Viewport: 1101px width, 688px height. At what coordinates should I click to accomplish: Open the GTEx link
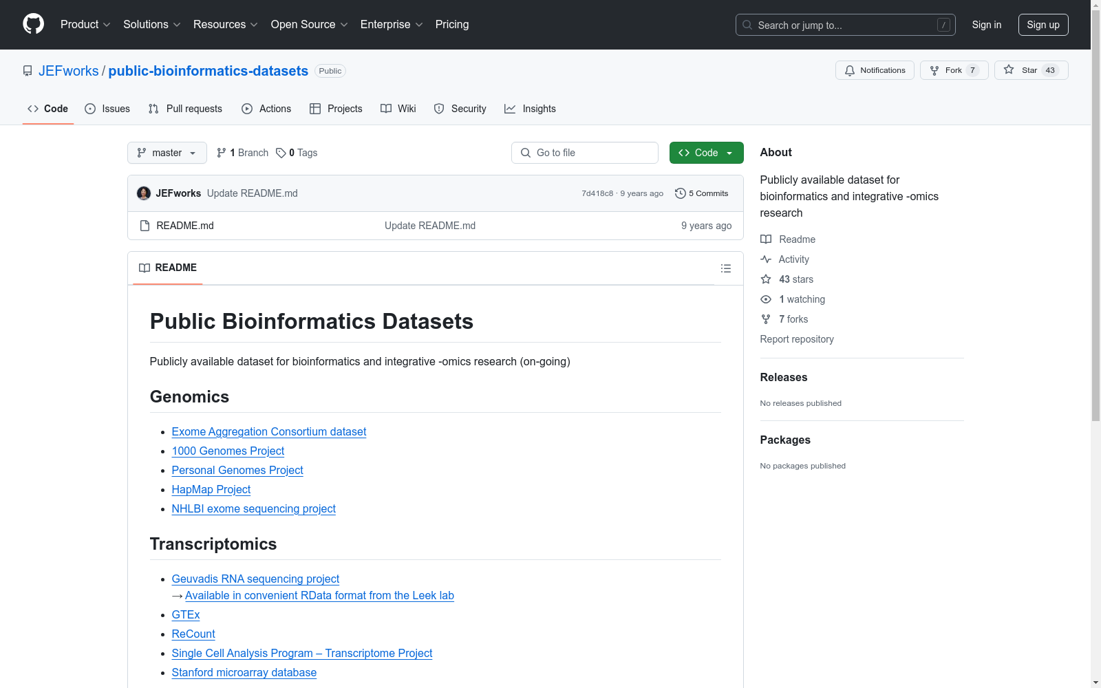tap(186, 614)
